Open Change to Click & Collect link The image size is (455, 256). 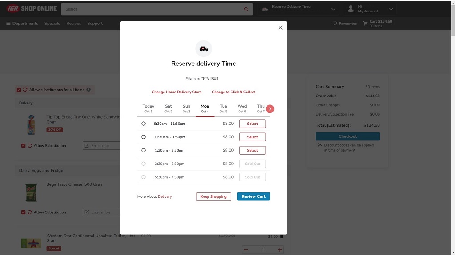pos(234,92)
